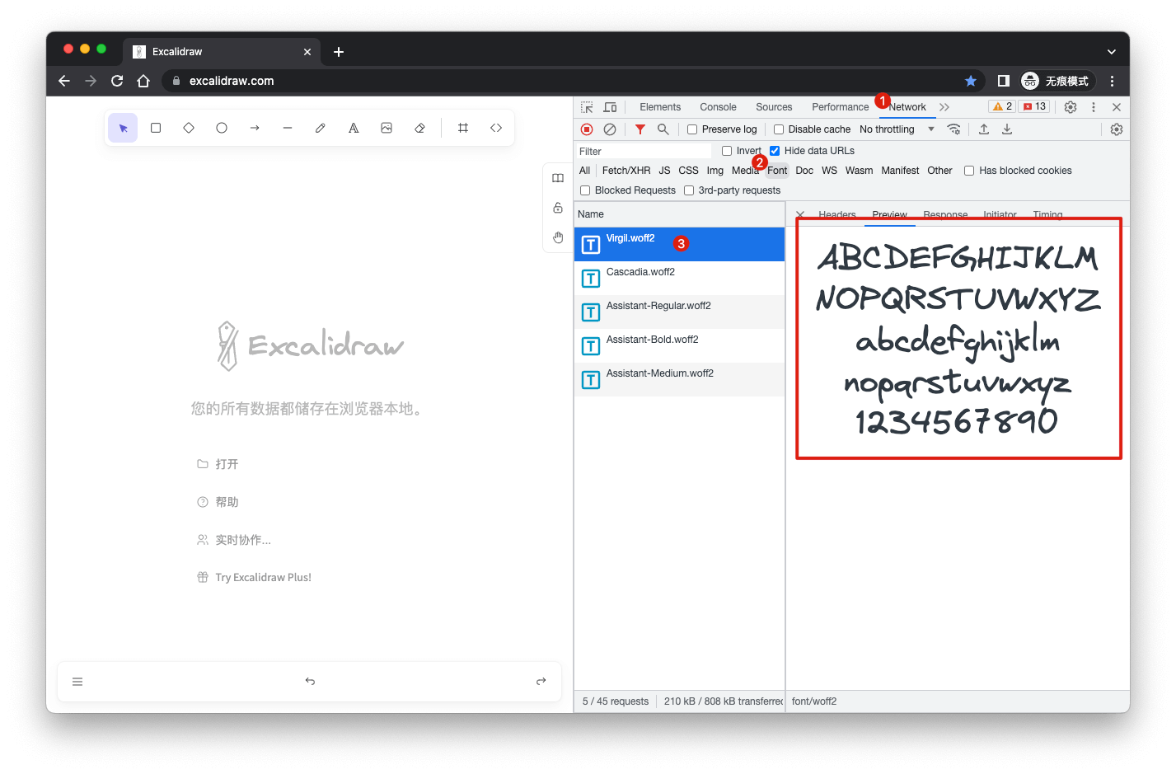The width and height of the screenshot is (1176, 774).
Task: Open the Excalidraw hamburger menu
Action: tap(77, 682)
